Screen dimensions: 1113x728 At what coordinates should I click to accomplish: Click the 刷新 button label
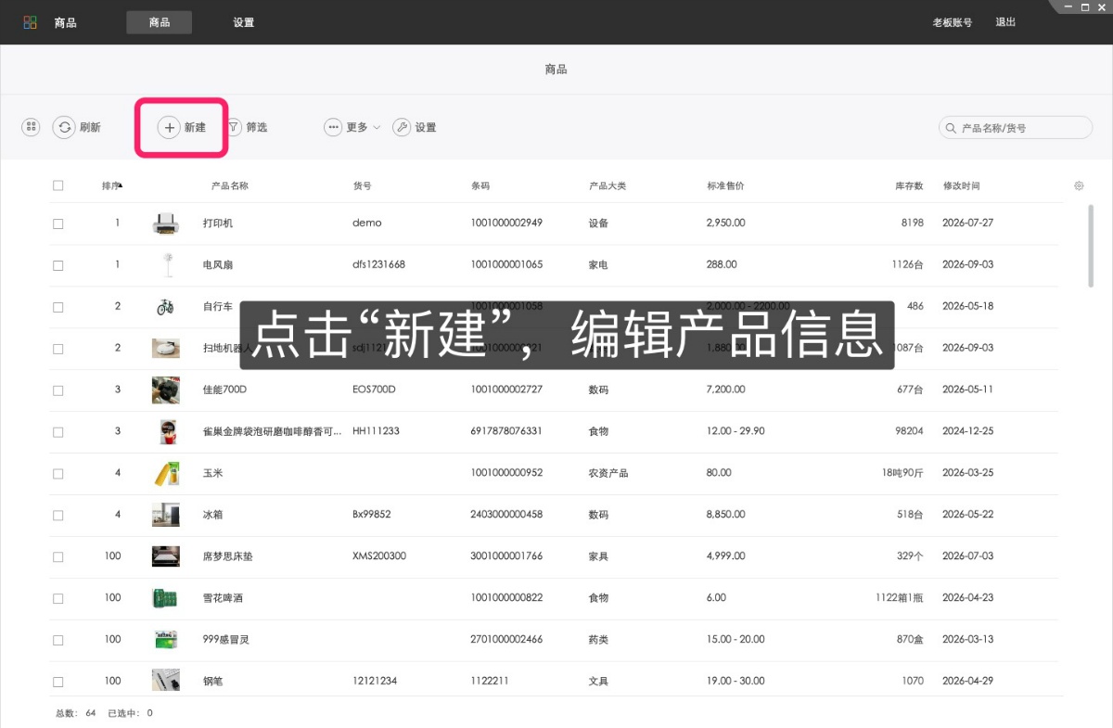click(x=90, y=127)
